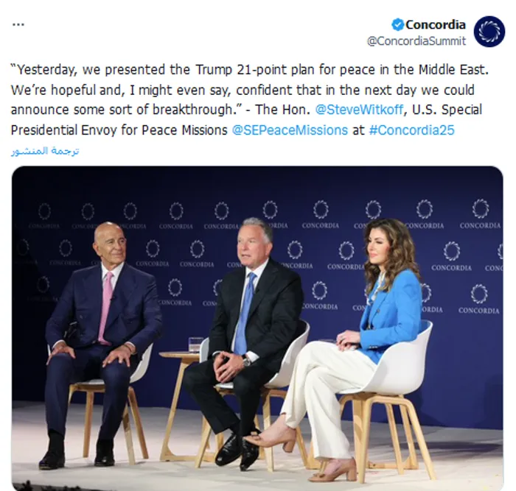Click the Arabic translate post link
The image size is (516, 491).
45,151
